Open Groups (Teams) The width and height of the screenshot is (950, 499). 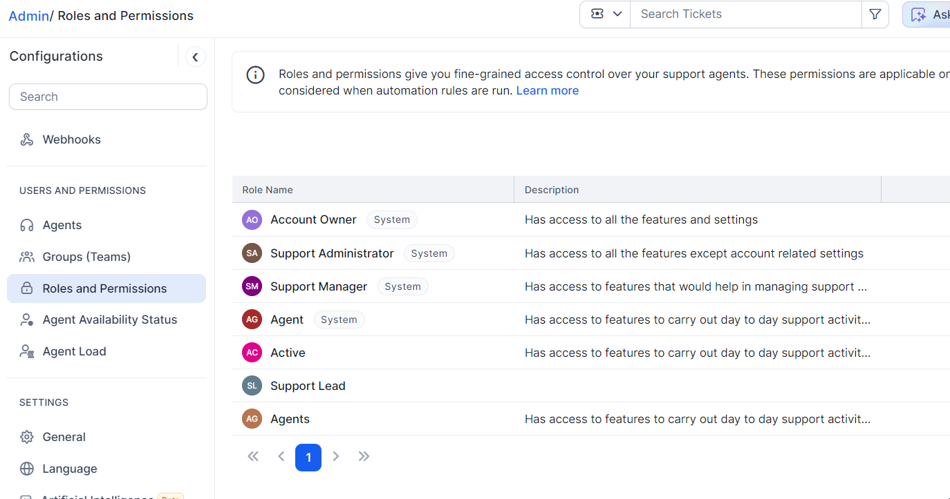pos(86,257)
